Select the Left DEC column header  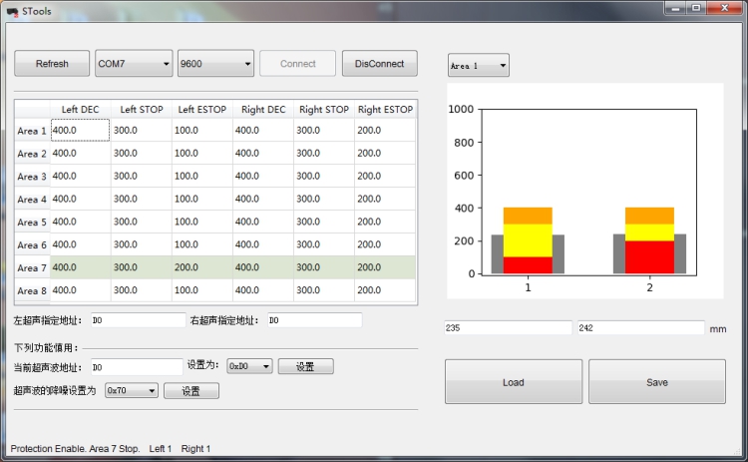[80, 110]
